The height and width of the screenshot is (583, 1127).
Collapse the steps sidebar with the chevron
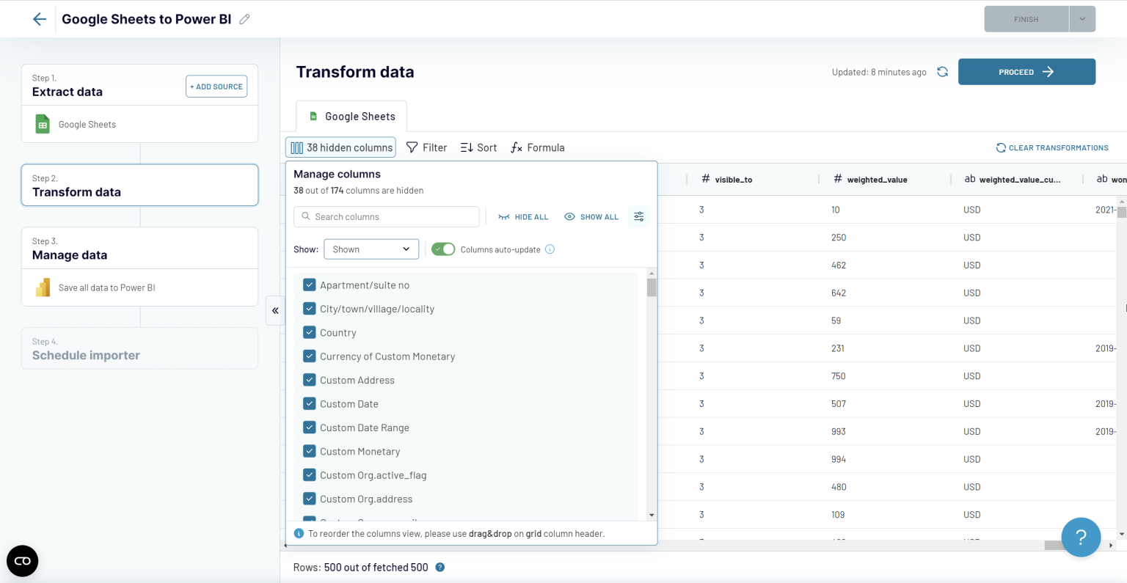pyautogui.click(x=275, y=311)
